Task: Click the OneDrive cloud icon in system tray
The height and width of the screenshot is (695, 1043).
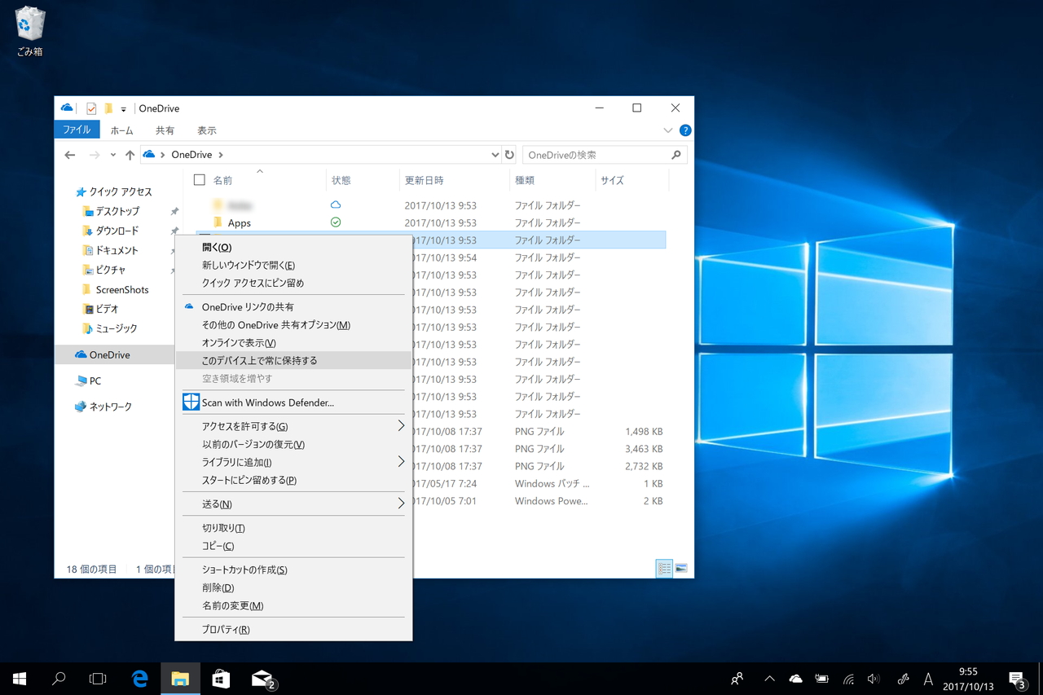Action: pyautogui.click(x=794, y=678)
